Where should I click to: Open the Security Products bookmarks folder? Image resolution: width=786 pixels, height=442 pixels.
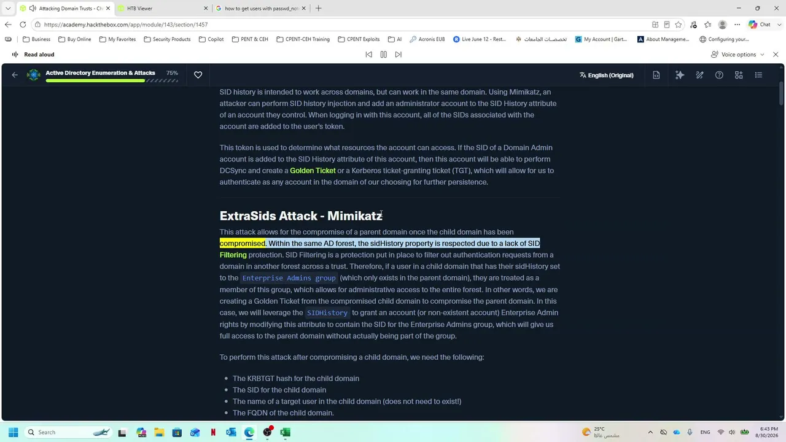tap(167, 39)
